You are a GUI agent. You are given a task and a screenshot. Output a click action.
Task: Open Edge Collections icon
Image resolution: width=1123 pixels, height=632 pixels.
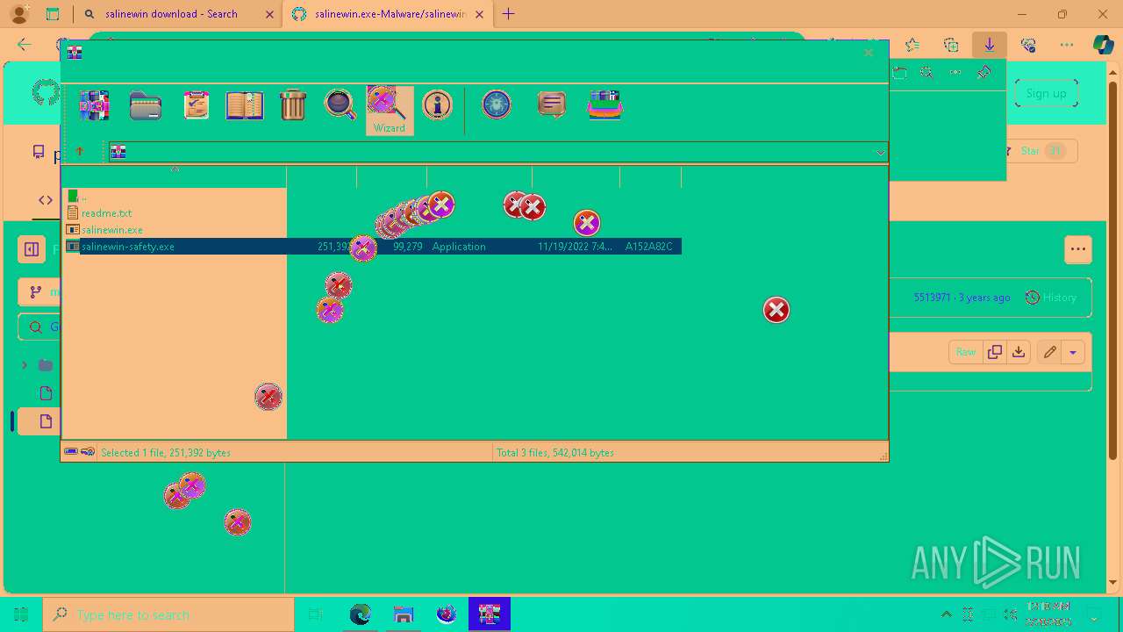(x=951, y=46)
